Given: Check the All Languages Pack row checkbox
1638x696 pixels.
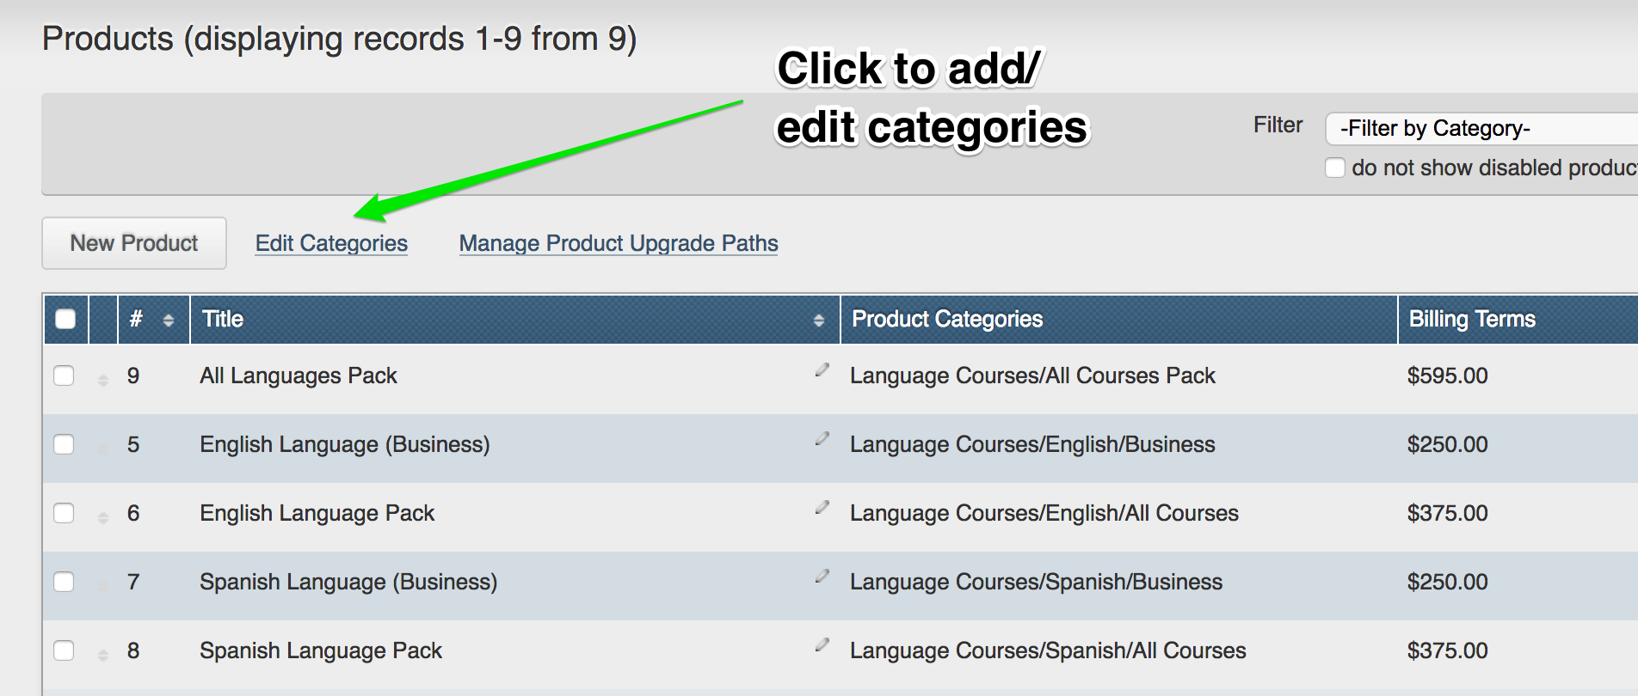Looking at the screenshot, I should pyautogui.click(x=64, y=375).
